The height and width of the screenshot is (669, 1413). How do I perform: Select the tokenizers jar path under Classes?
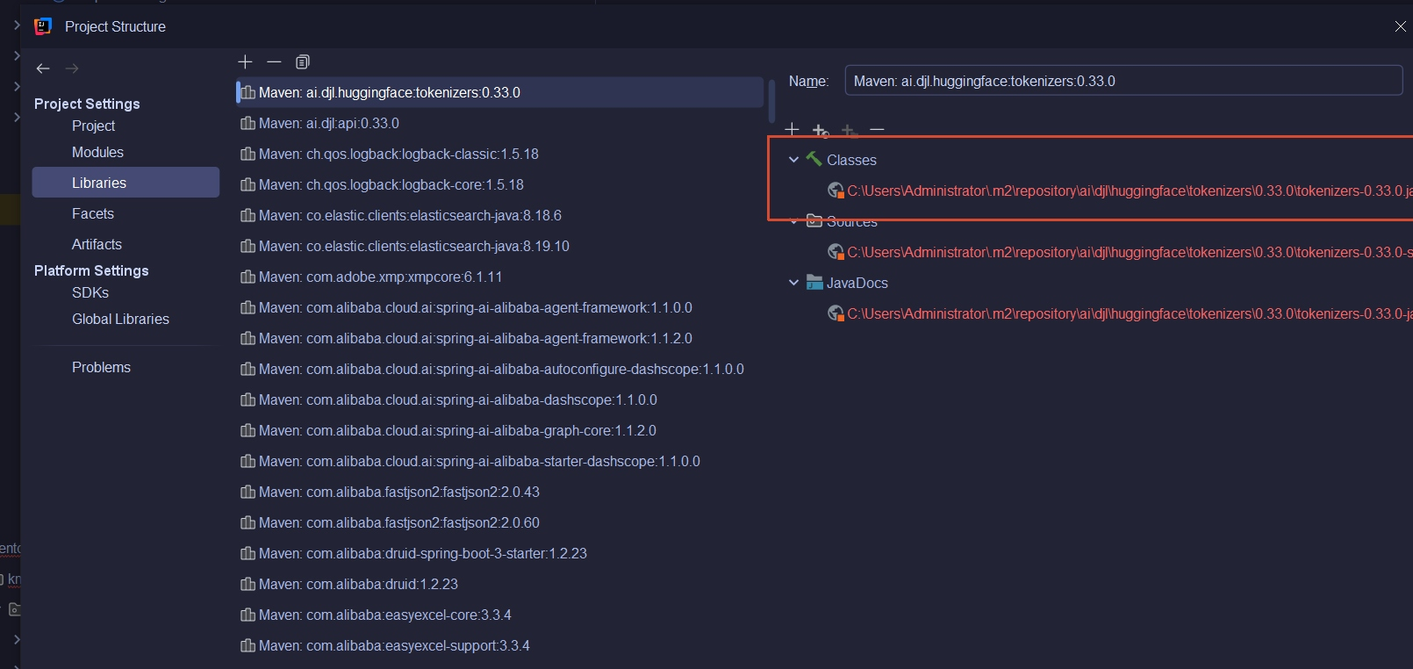click(1130, 191)
